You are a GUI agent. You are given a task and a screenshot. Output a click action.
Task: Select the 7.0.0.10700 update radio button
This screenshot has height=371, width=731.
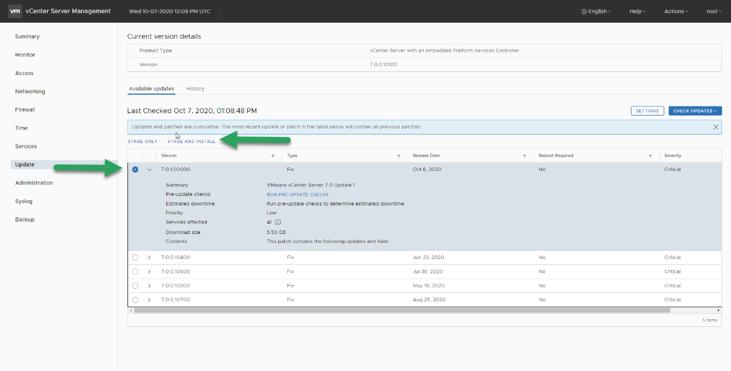135,300
